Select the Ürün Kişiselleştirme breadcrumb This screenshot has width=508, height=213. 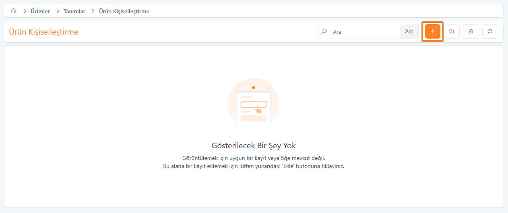pyautogui.click(x=124, y=11)
